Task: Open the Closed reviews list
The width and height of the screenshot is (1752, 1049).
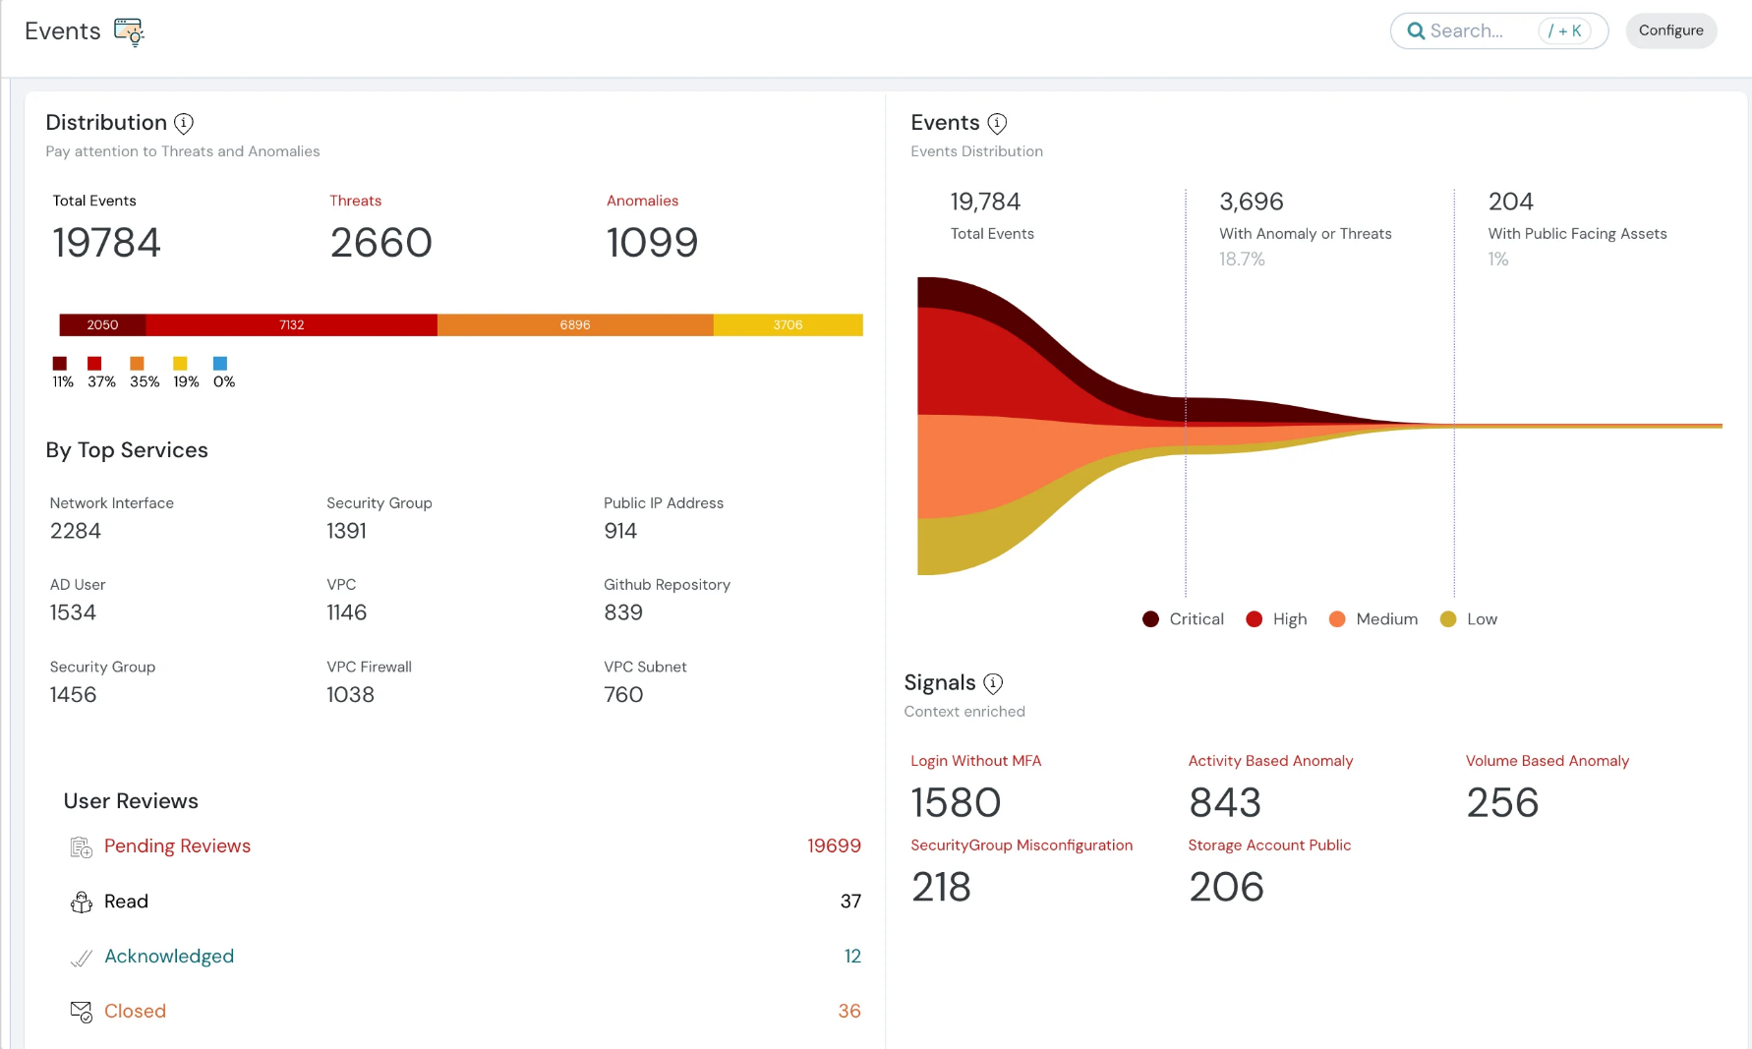Action: (134, 1011)
